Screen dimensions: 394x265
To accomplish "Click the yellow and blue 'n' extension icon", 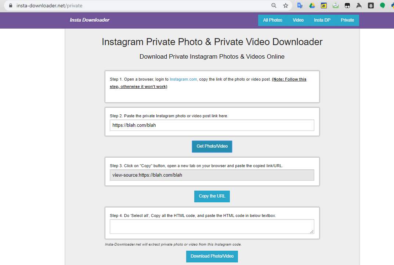I will click(324, 5).
